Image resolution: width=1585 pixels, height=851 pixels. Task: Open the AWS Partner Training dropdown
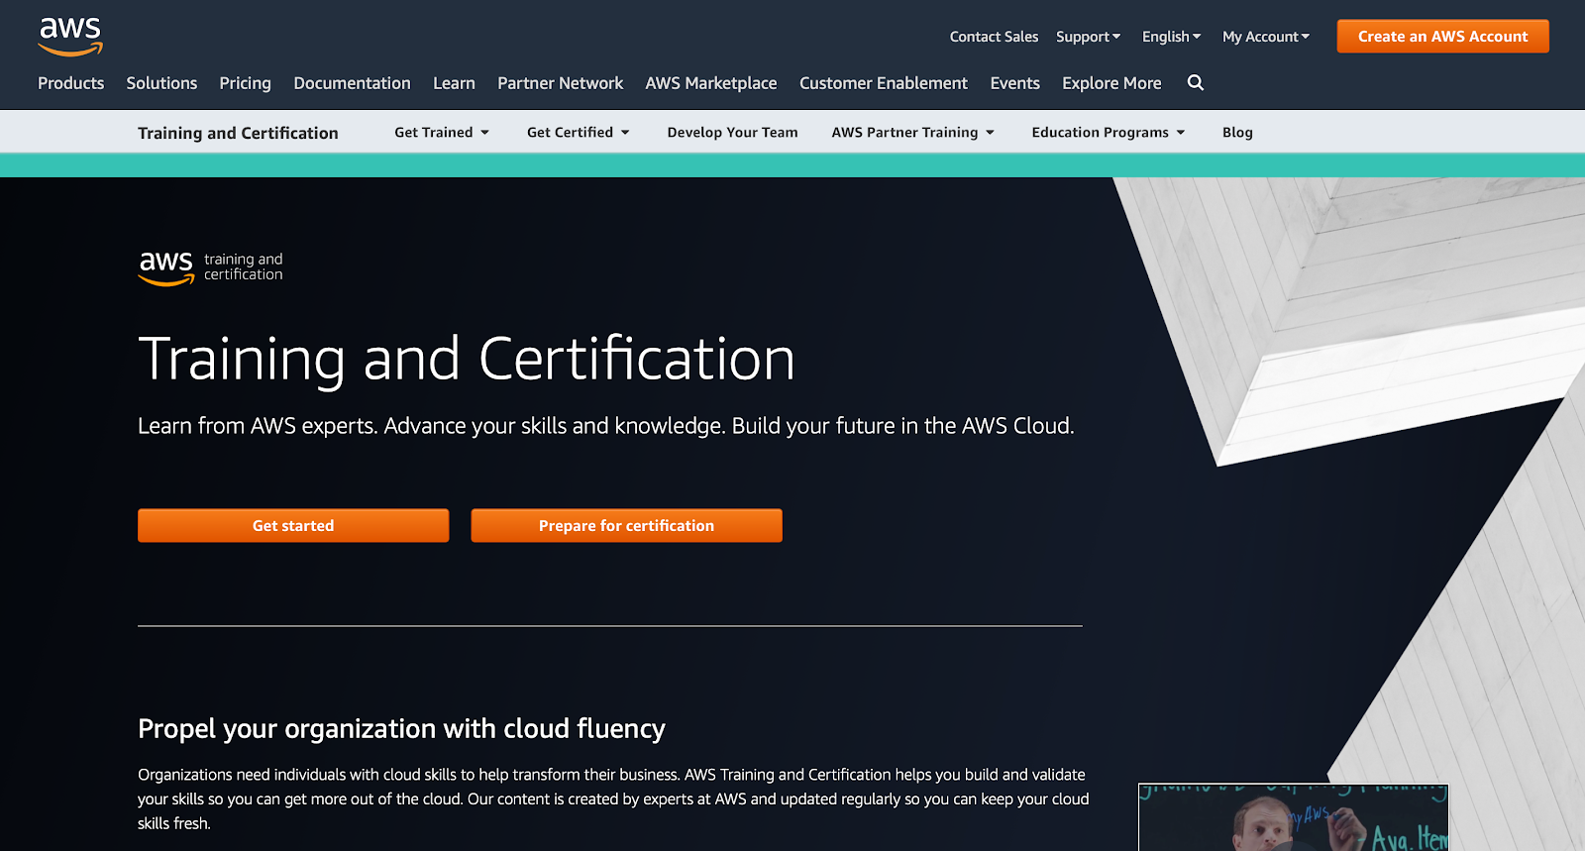point(913,133)
